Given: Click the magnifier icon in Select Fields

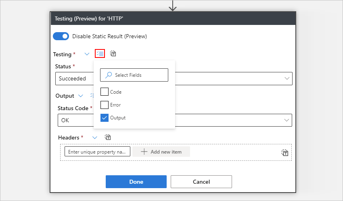Looking at the screenshot, I should coord(108,75).
